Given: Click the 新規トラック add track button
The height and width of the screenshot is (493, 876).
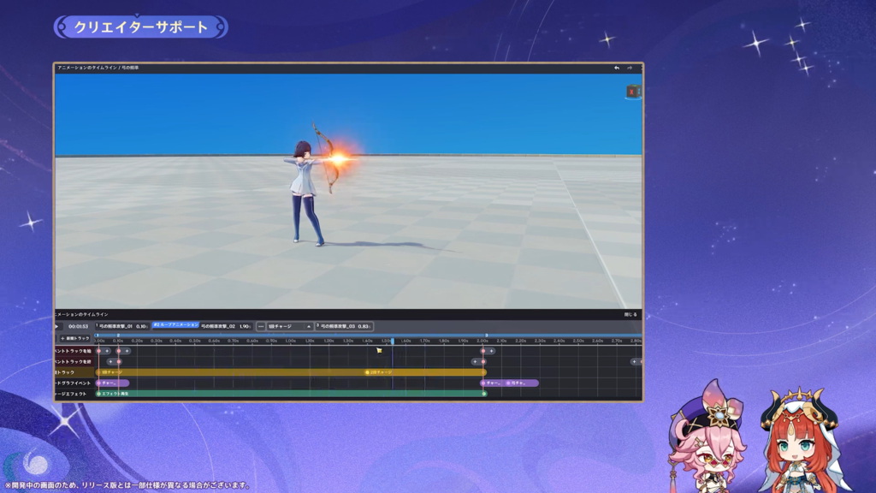Looking at the screenshot, I should coord(75,338).
